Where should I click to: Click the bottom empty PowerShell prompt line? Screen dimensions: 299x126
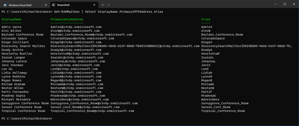pos(27,118)
